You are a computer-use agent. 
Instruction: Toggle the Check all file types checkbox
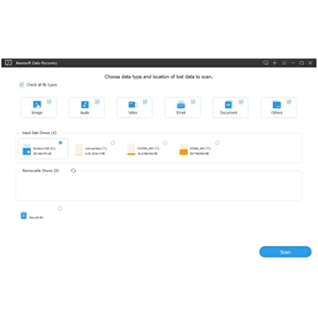pyautogui.click(x=22, y=85)
